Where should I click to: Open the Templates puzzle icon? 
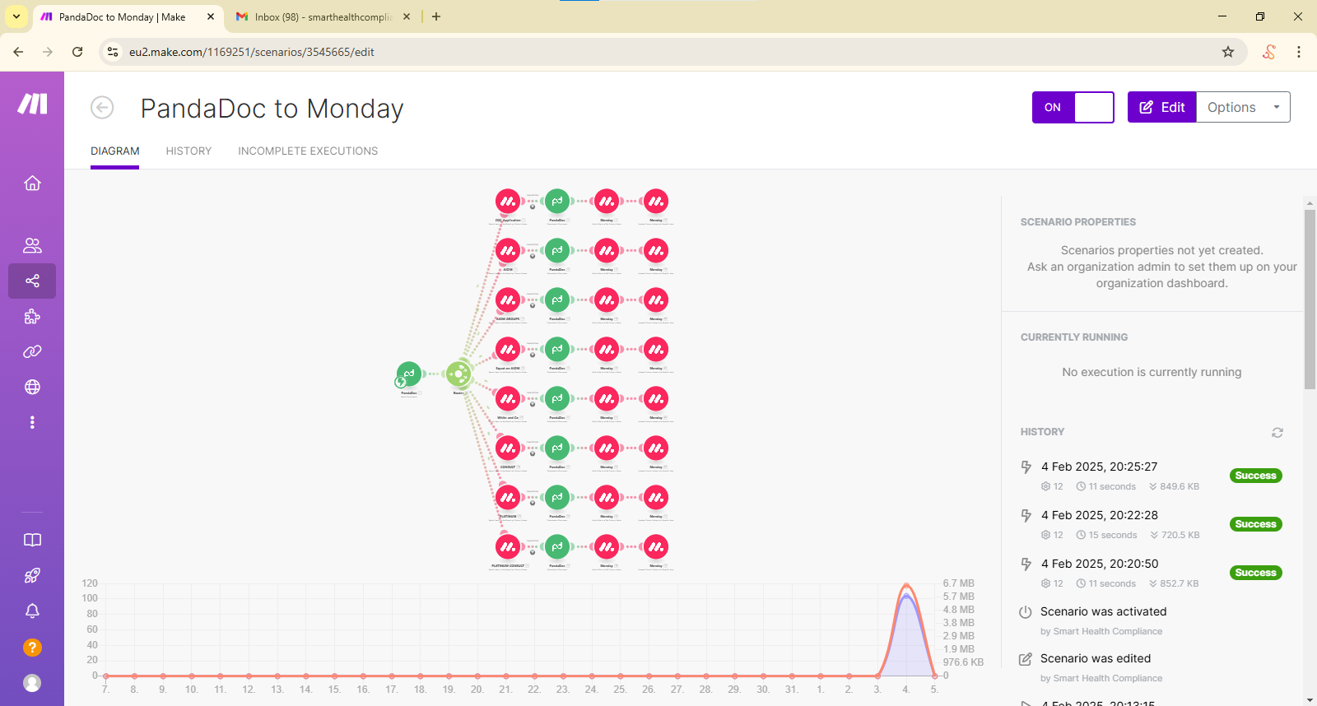(x=32, y=316)
